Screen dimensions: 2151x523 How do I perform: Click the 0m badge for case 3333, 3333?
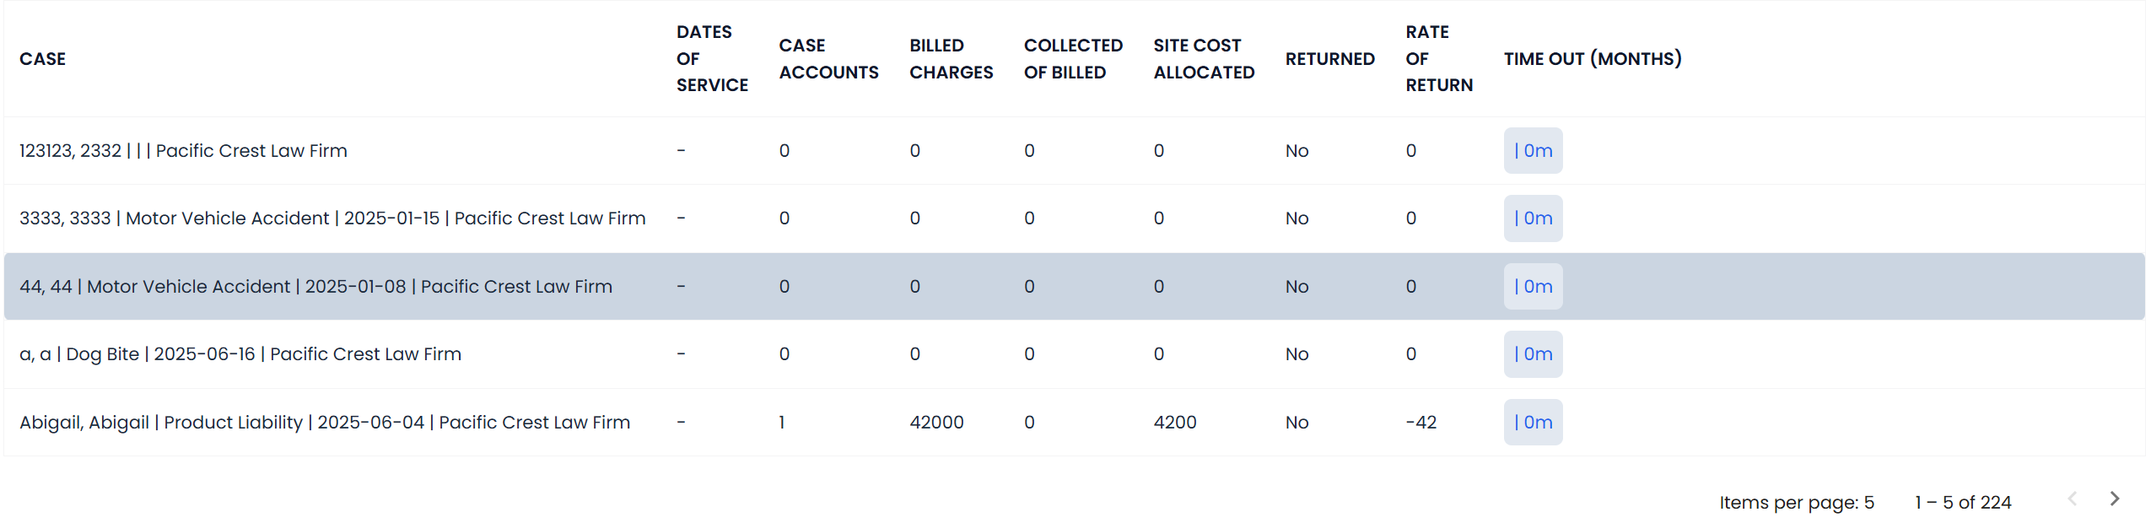pos(1533,218)
